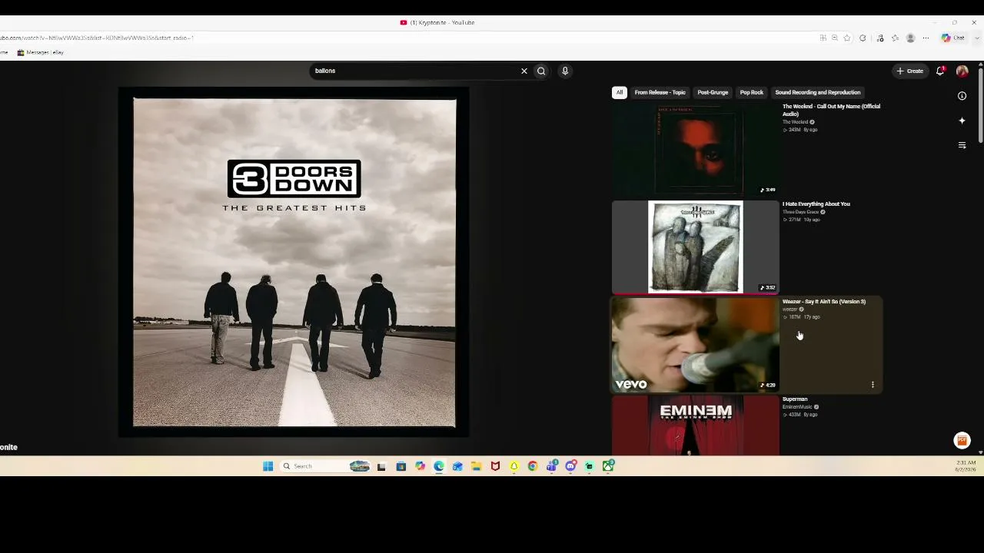Open the Edge profile icon

tap(910, 38)
